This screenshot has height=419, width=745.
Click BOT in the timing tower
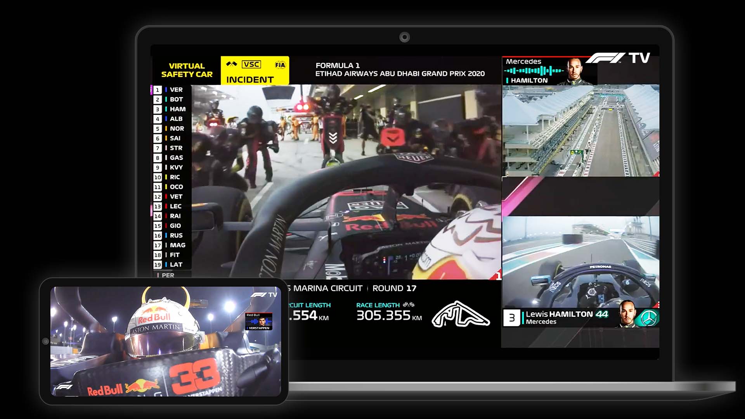(x=176, y=99)
